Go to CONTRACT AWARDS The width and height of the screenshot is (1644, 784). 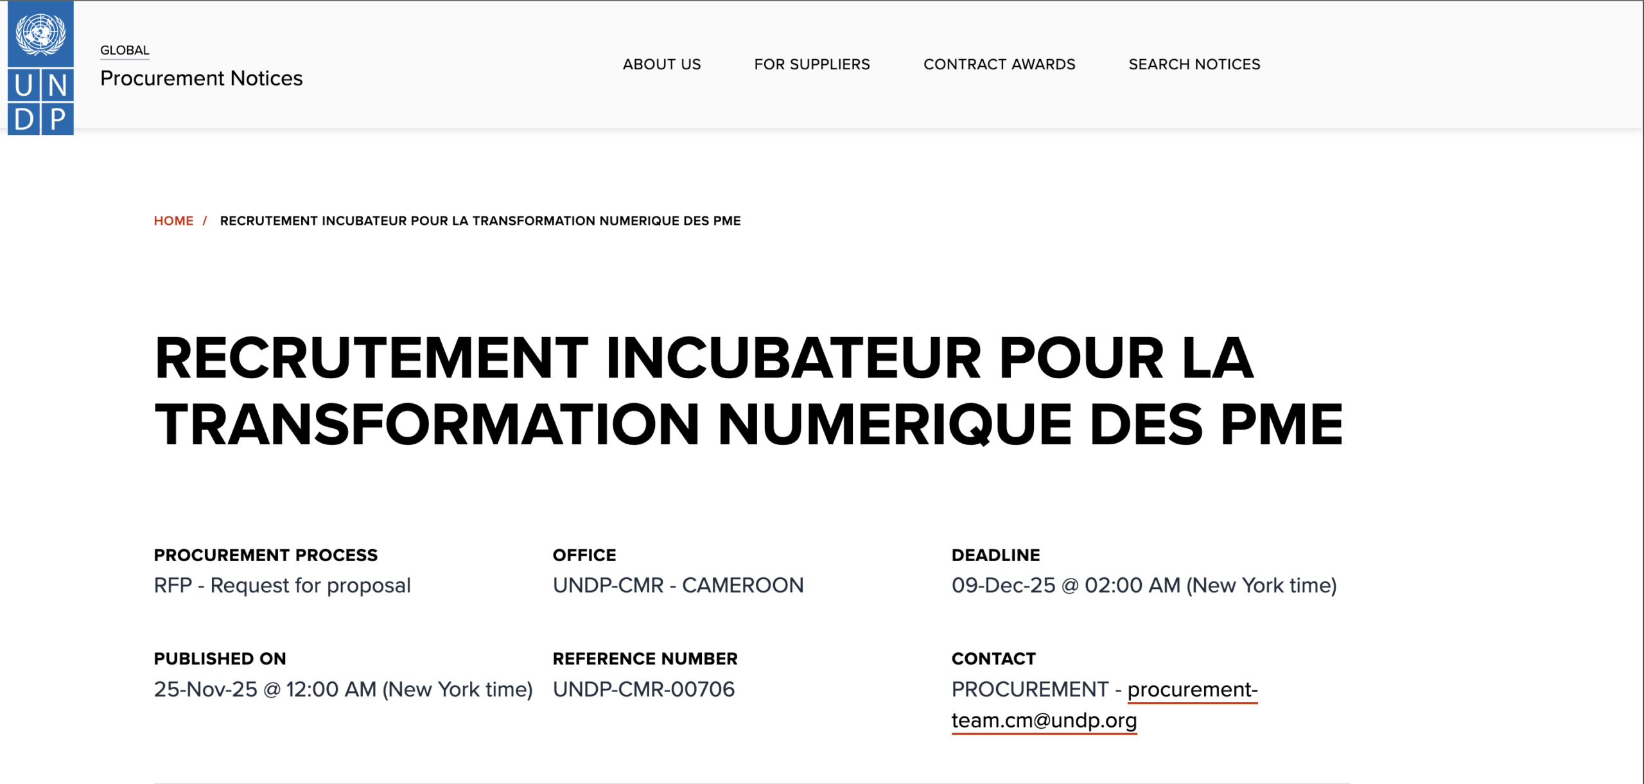999,64
